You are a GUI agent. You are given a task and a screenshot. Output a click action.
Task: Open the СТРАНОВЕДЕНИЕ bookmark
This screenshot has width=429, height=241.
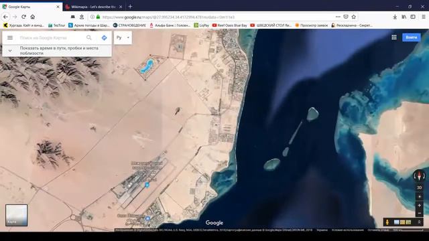[129, 25]
